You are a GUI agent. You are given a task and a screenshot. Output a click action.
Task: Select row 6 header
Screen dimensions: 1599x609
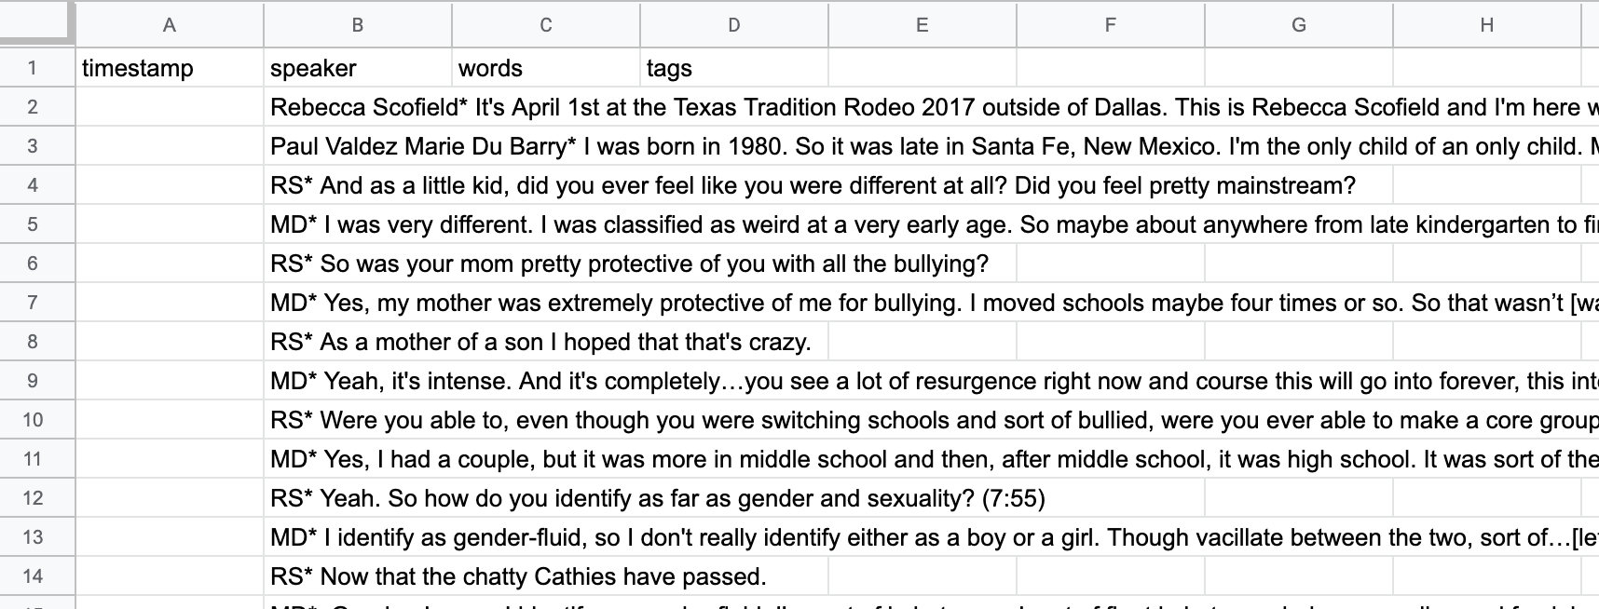click(37, 264)
